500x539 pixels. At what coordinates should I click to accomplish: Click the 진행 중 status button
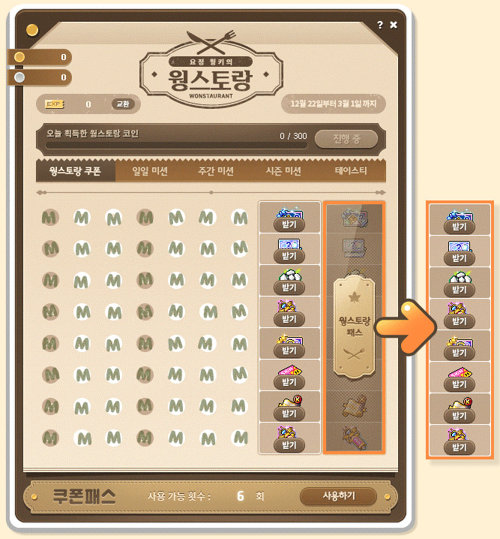[346, 139]
